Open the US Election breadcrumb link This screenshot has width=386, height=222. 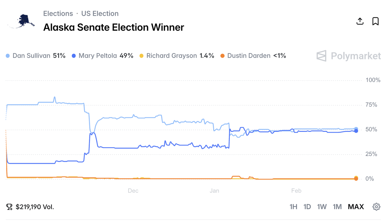(100, 14)
